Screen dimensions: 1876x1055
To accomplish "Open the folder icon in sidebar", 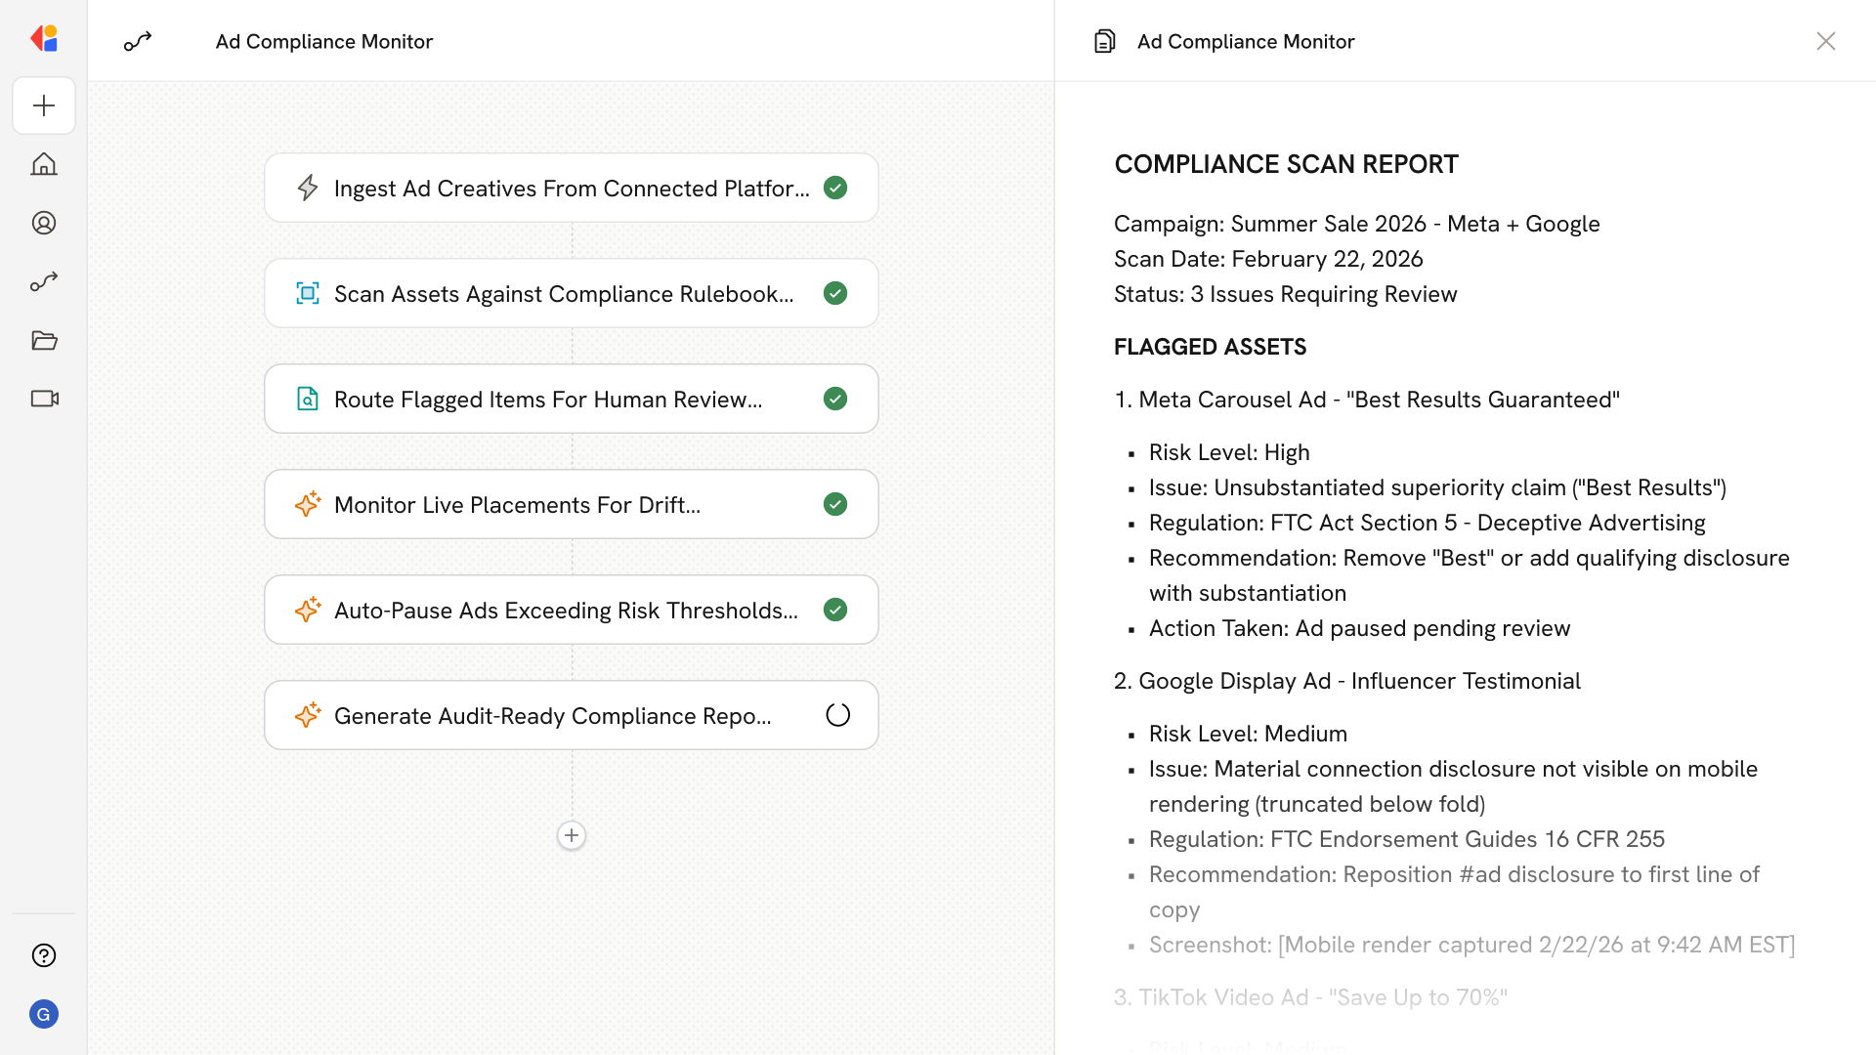I will pyautogui.click(x=44, y=340).
